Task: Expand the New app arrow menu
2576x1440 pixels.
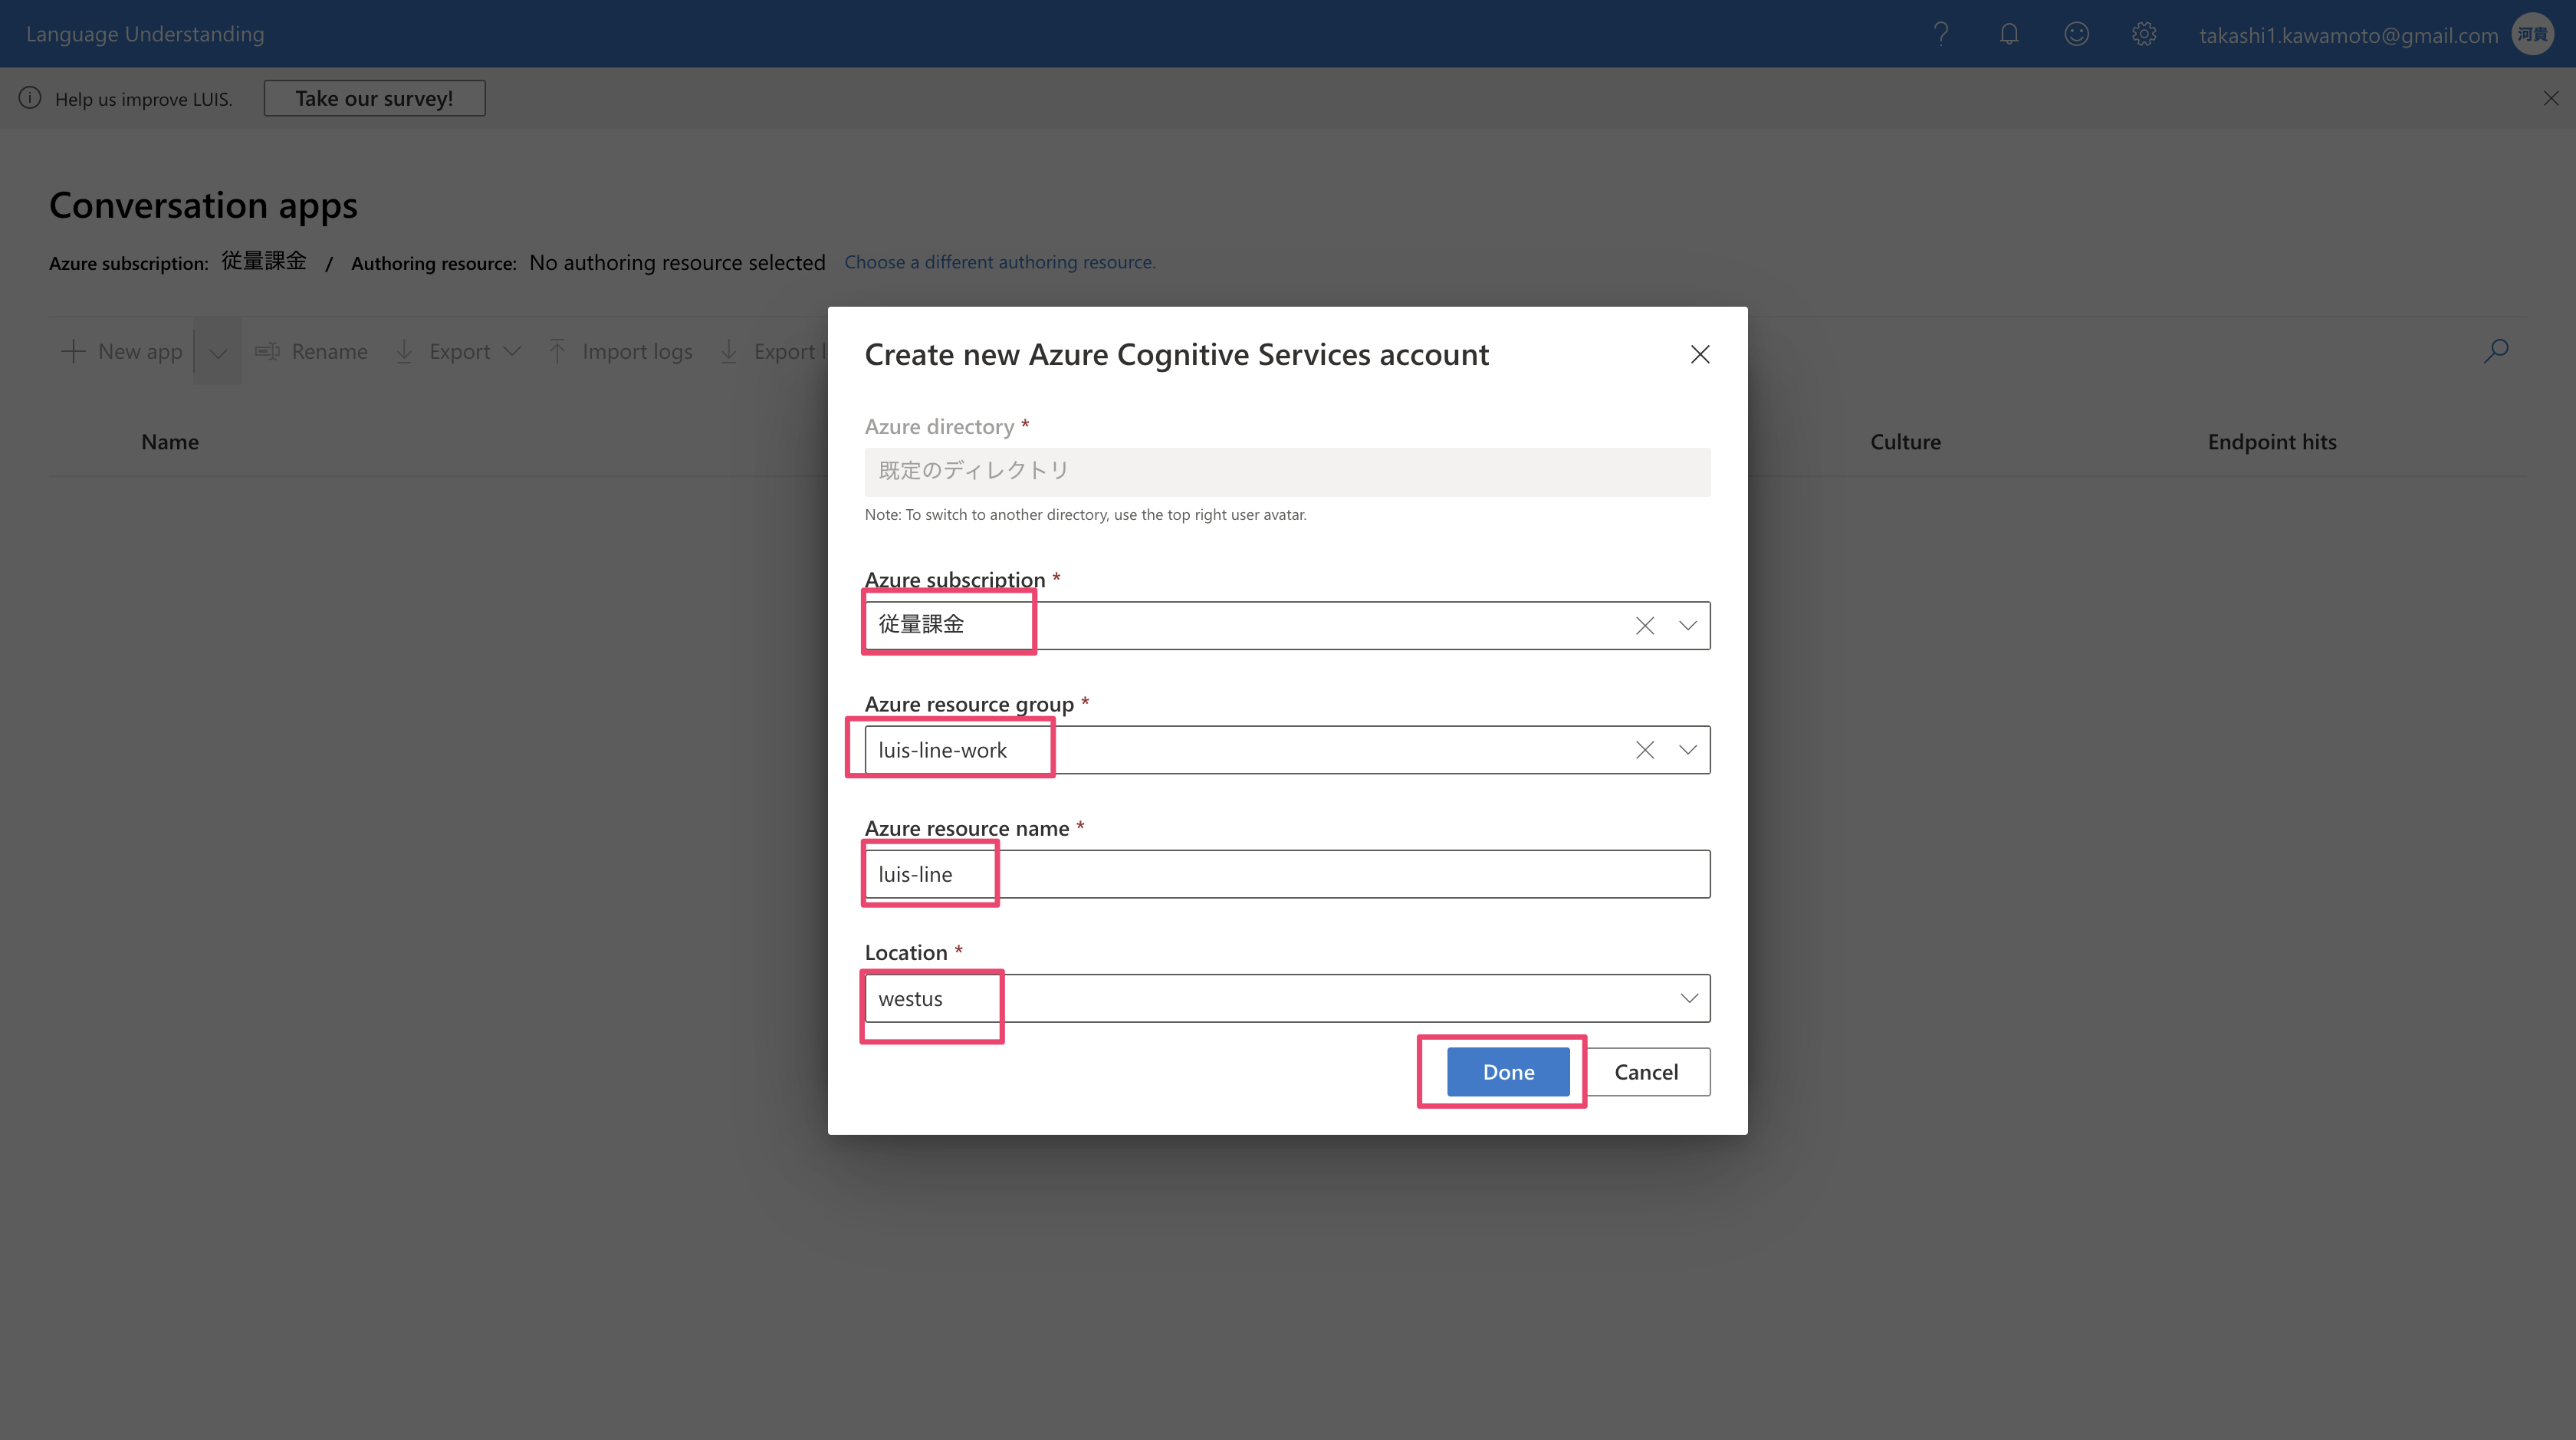Action: 218,352
